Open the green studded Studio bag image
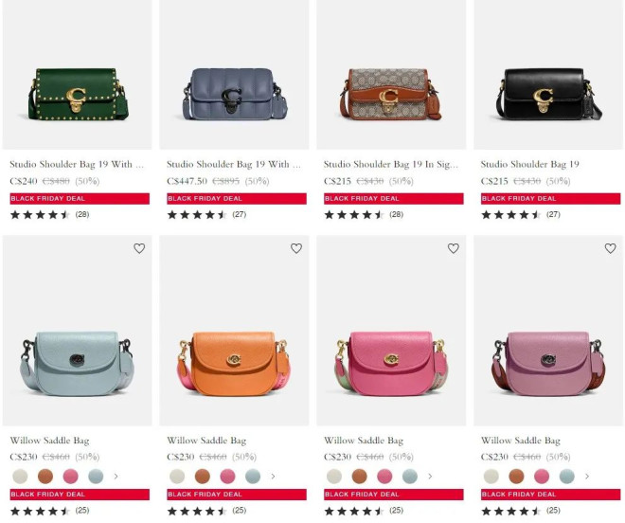 pos(78,75)
